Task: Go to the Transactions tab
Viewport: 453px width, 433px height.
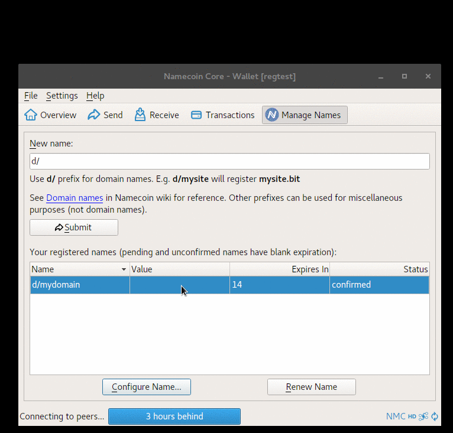Action: 223,115
